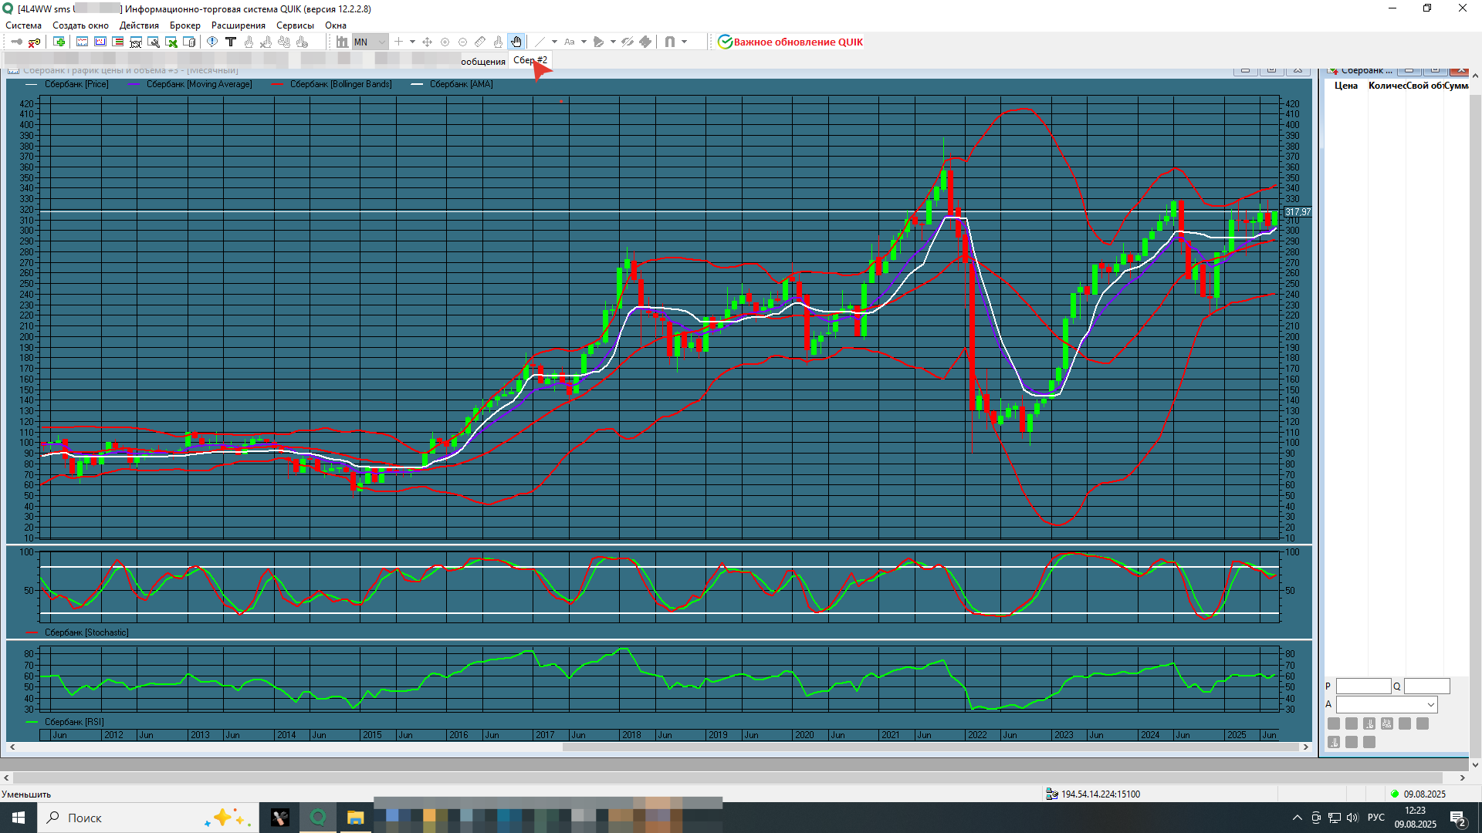Open the MN timeframe dropdown

point(381,42)
